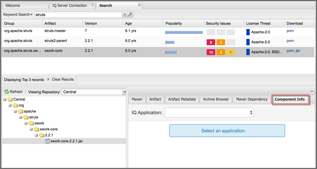Click struts-master blue license threat swatch
The image size is (317, 169).
248,32
